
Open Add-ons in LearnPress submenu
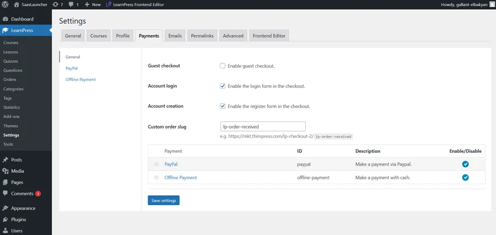(12, 116)
